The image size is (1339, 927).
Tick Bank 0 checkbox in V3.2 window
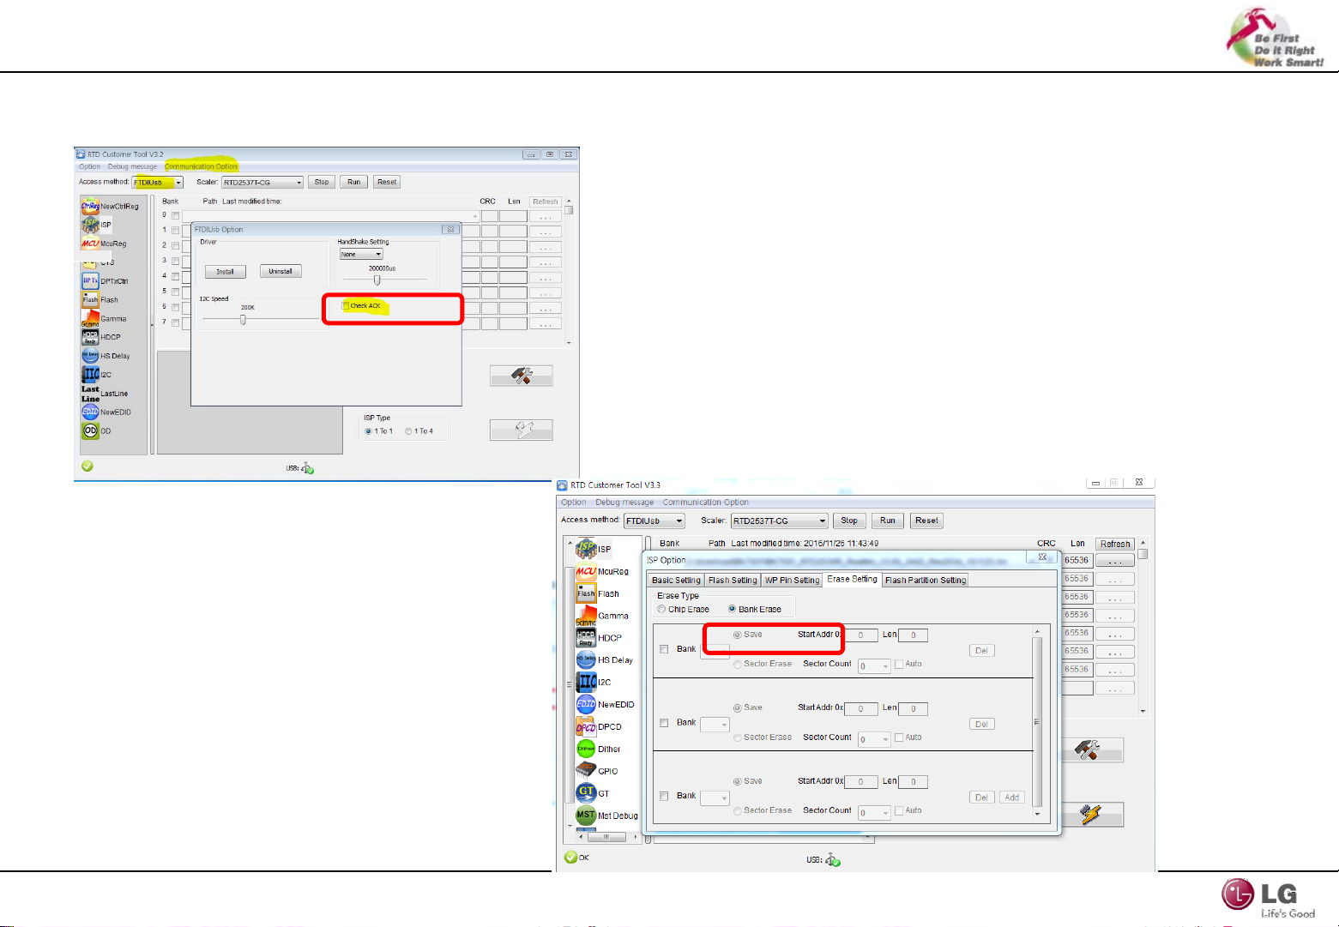pyautogui.click(x=175, y=215)
